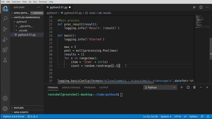Open Explorer Views and More Actions ellipsis
The width and height of the screenshot is (212, 119).
[38, 7]
